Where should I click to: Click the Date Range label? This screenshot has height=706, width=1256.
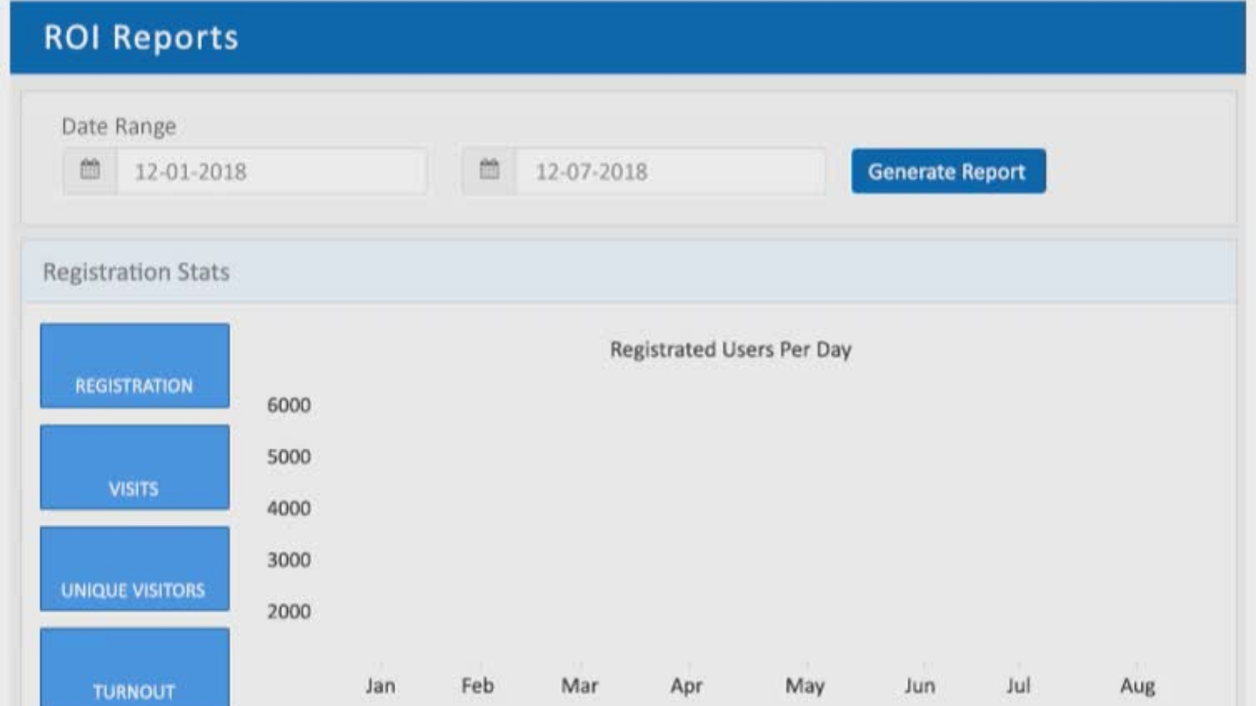(x=119, y=126)
